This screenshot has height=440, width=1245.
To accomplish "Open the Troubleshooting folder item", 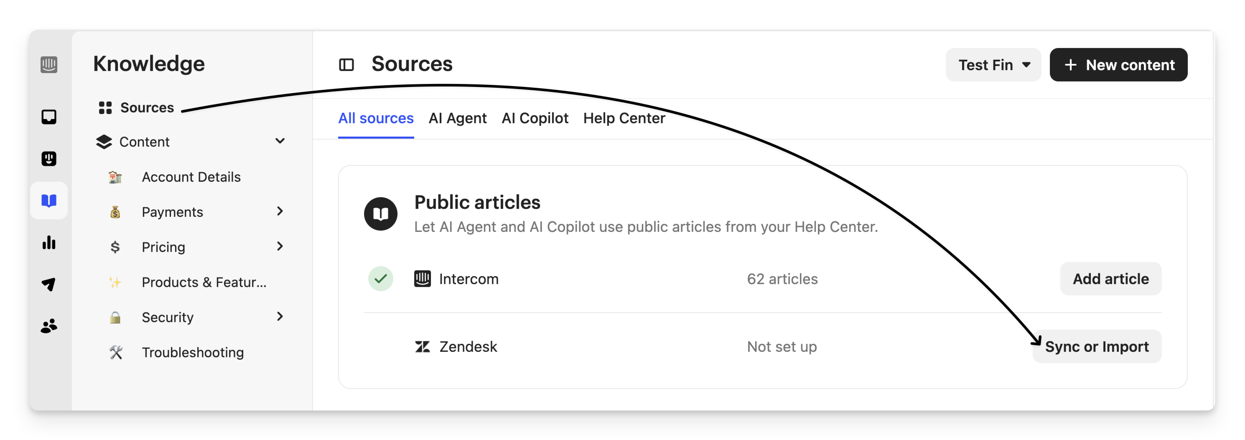I will pos(192,352).
